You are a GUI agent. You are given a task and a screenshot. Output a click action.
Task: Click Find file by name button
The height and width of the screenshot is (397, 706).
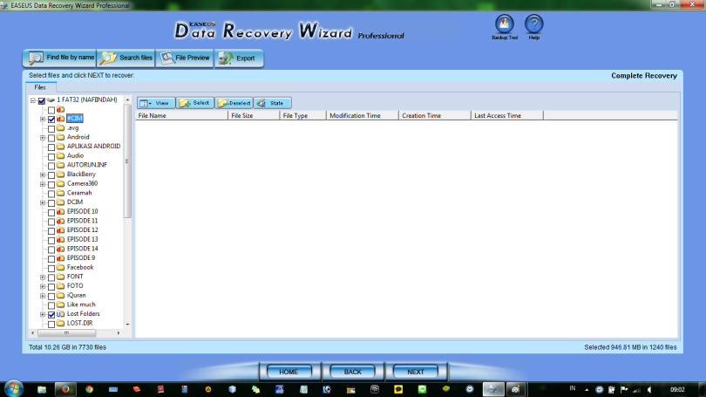pos(60,58)
